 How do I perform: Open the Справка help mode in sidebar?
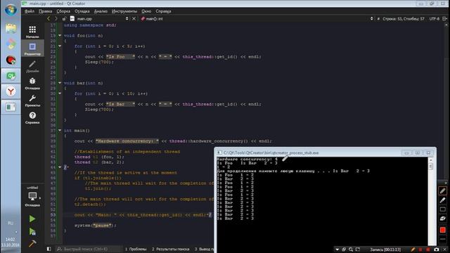[x=32, y=117]
